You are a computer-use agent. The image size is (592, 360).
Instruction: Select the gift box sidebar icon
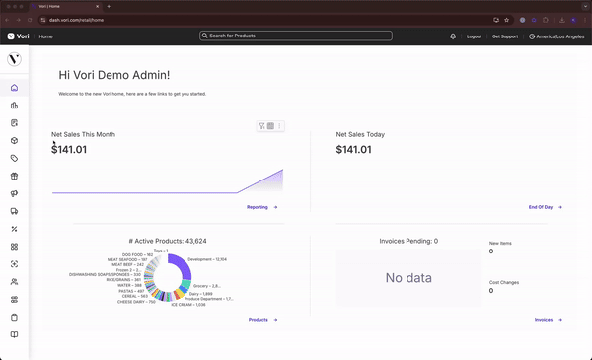[x=14, y=176]
